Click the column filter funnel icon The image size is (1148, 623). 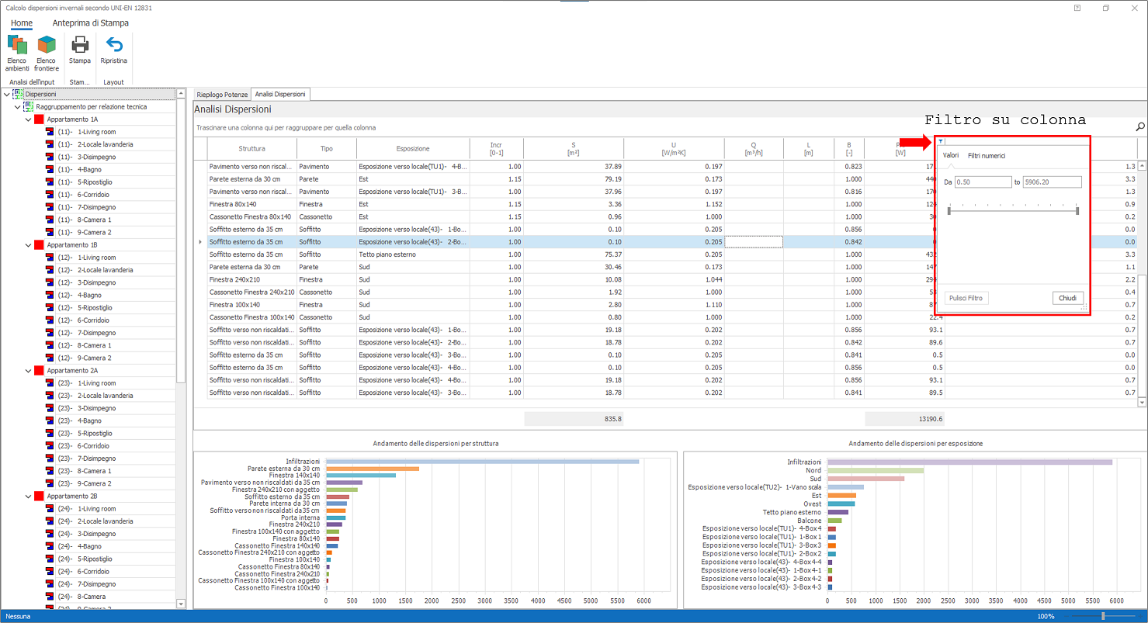click(x=941, y=141)
